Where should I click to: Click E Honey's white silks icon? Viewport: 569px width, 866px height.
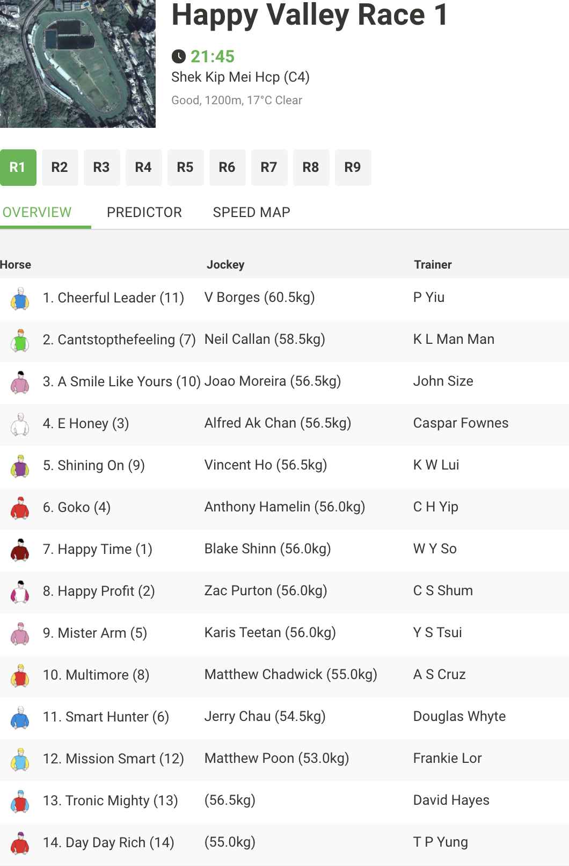coord(20,424)
